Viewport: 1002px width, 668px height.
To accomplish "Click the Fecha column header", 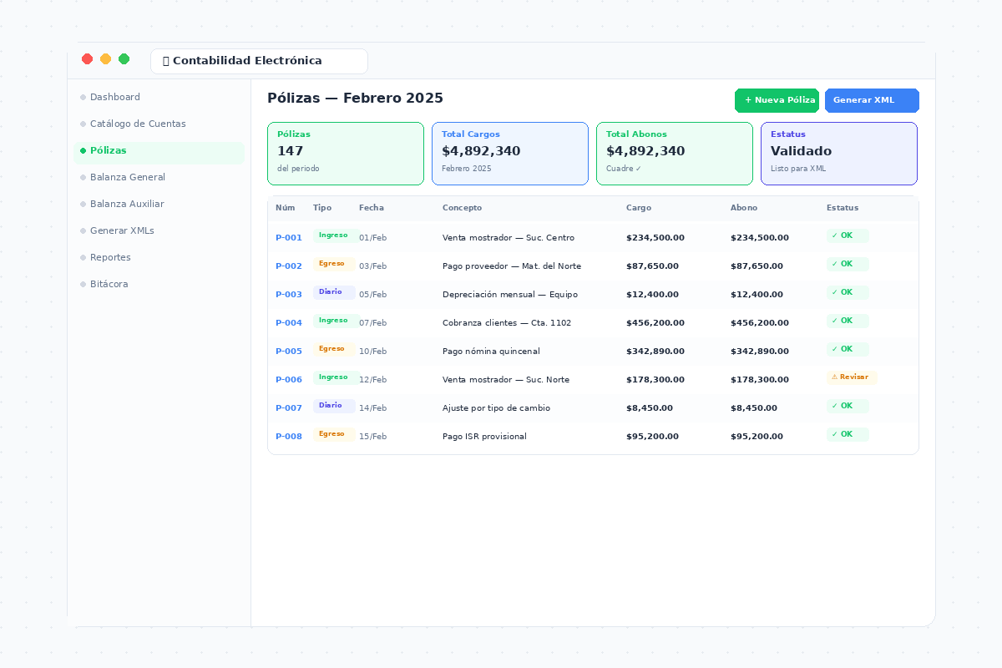I will [x=372, y=208].
